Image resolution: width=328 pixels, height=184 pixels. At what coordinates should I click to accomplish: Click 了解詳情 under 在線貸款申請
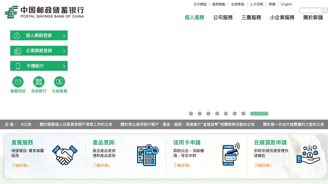[x=263, y=165]
